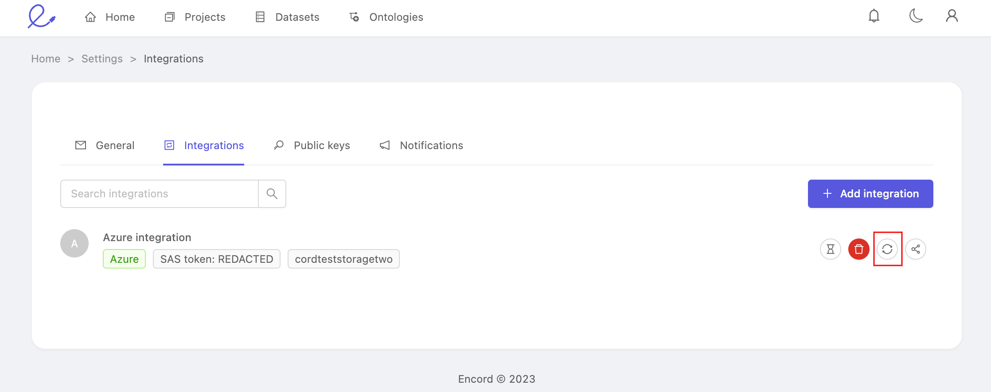Image resolution: width=991 pixels, height=392 pixels.
Task: Click the green Azure tag
Action: pyautogui.click(x=125, y=259)
